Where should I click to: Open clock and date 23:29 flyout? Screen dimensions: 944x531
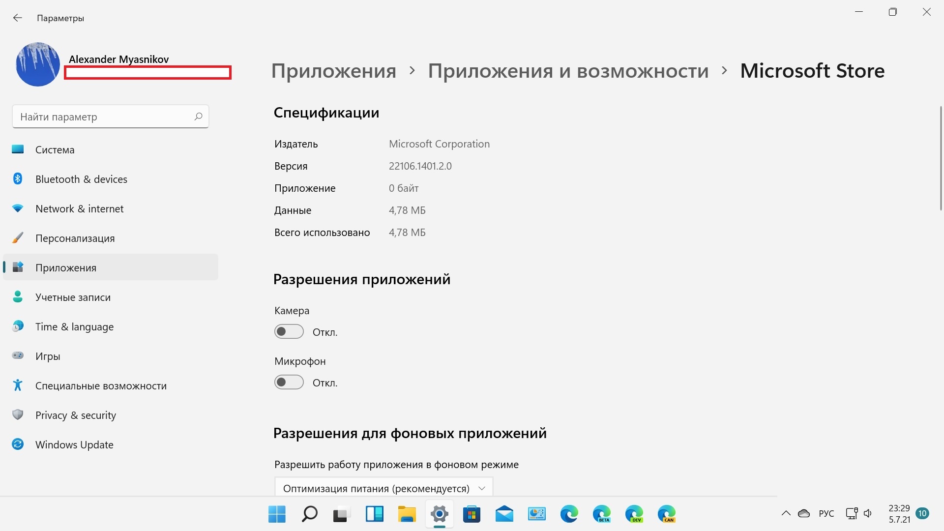click(x=899, y=514)
